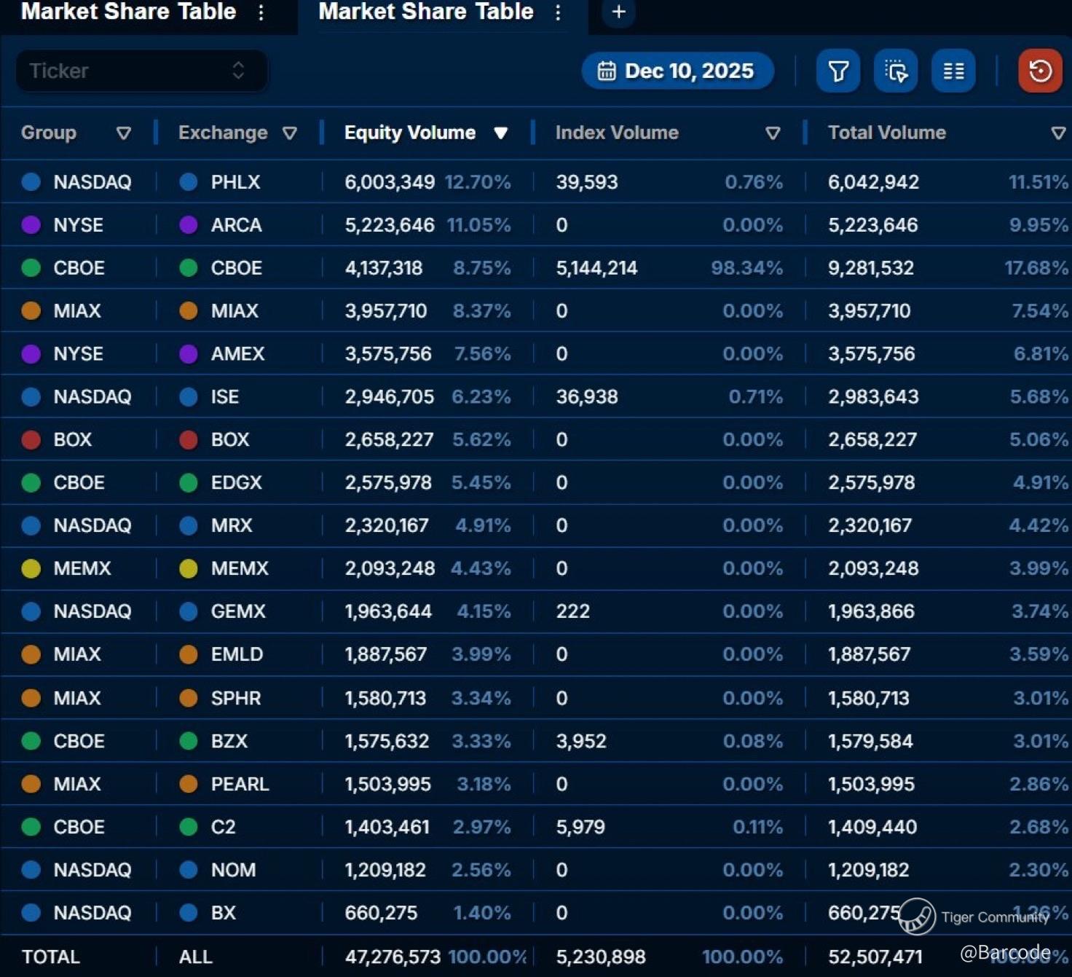Screen dimensions: 1072x977
Task: Select the EDGX exchange cell
Action: tap(236, 483)
